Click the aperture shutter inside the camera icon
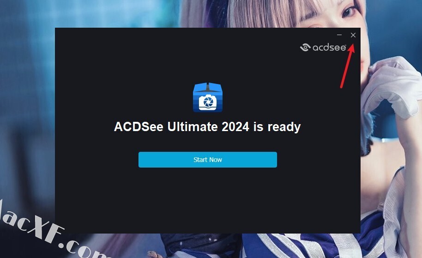 (x=207, y=102)
